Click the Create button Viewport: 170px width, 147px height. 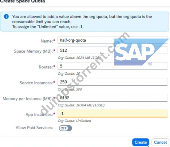140,142
